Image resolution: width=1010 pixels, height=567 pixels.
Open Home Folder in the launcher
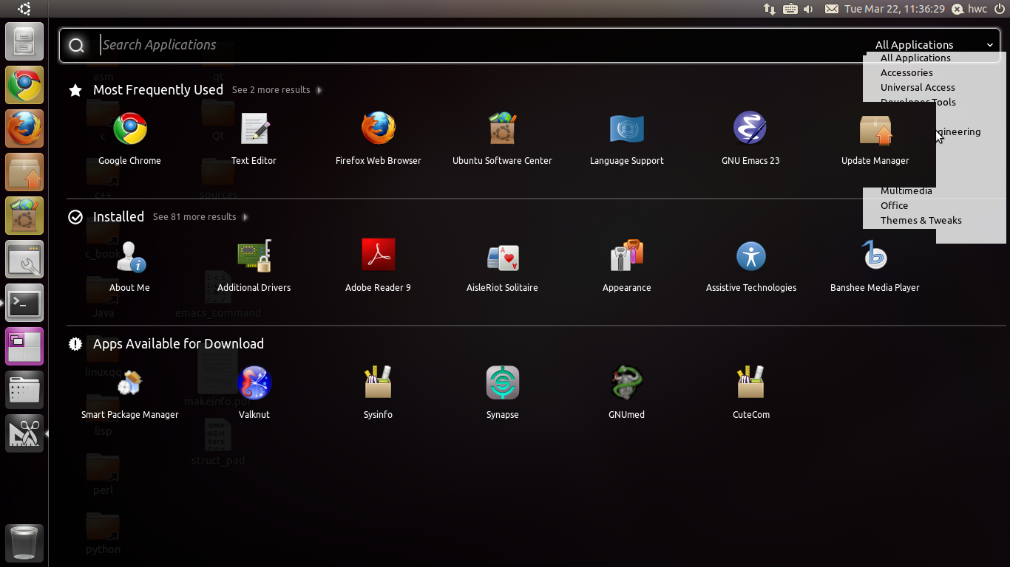click(24, 41)
